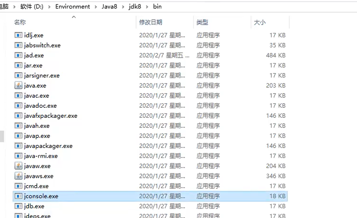Screen dimensions: 357x218
Task: Click bin in the address breadcrumb
Action: coord(157,6)
